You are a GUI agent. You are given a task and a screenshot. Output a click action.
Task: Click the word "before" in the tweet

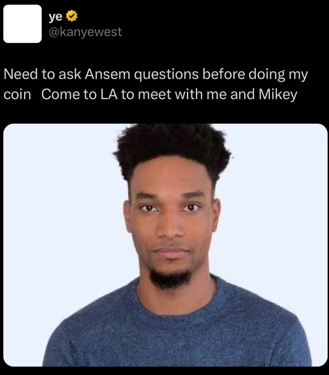tap(224, 74)
